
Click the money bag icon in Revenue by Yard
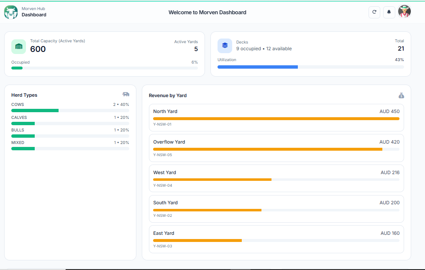[401, 95]
